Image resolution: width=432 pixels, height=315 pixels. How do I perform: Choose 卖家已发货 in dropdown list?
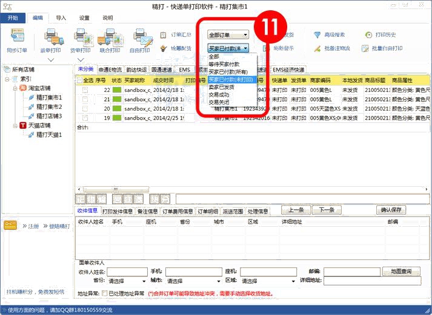pyautogui.click(x=232, y=87)
